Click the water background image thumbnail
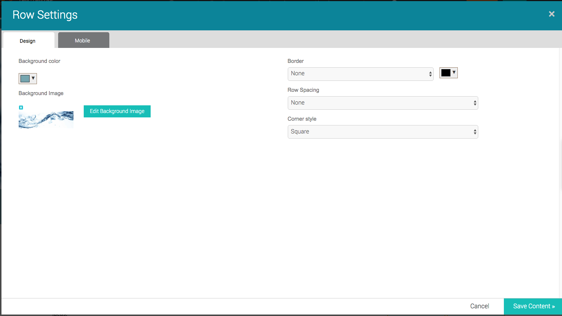This screenshot has height=316, width=562. click(x=46, y=120)
